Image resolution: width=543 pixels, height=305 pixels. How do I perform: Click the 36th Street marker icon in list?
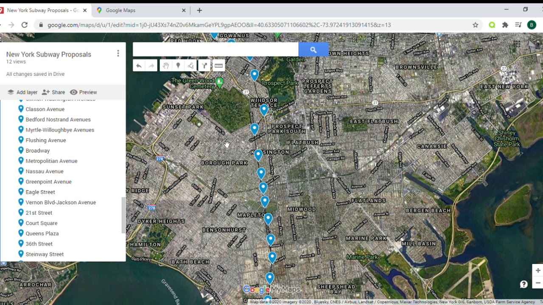coord(21,244)
